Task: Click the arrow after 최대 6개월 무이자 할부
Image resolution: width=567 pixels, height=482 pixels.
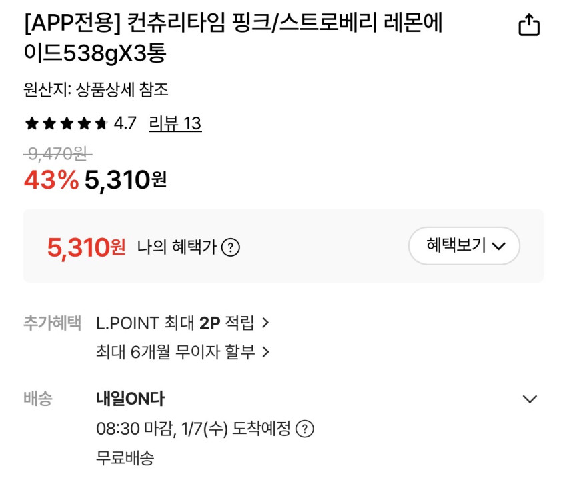Action: pos(265,352)
